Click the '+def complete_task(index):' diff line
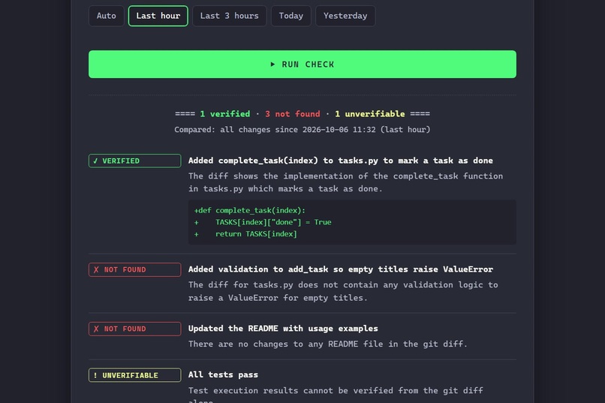Viewport: 605px width, 403px height. (250, 211)
